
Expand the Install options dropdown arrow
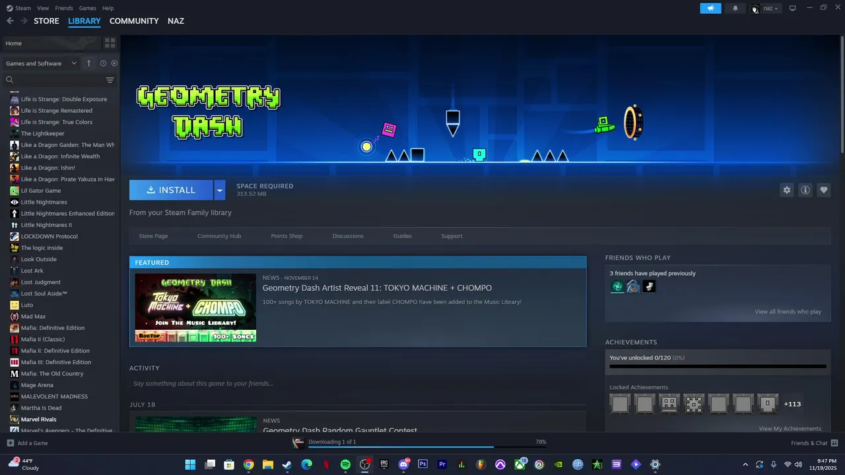(219, 190)
